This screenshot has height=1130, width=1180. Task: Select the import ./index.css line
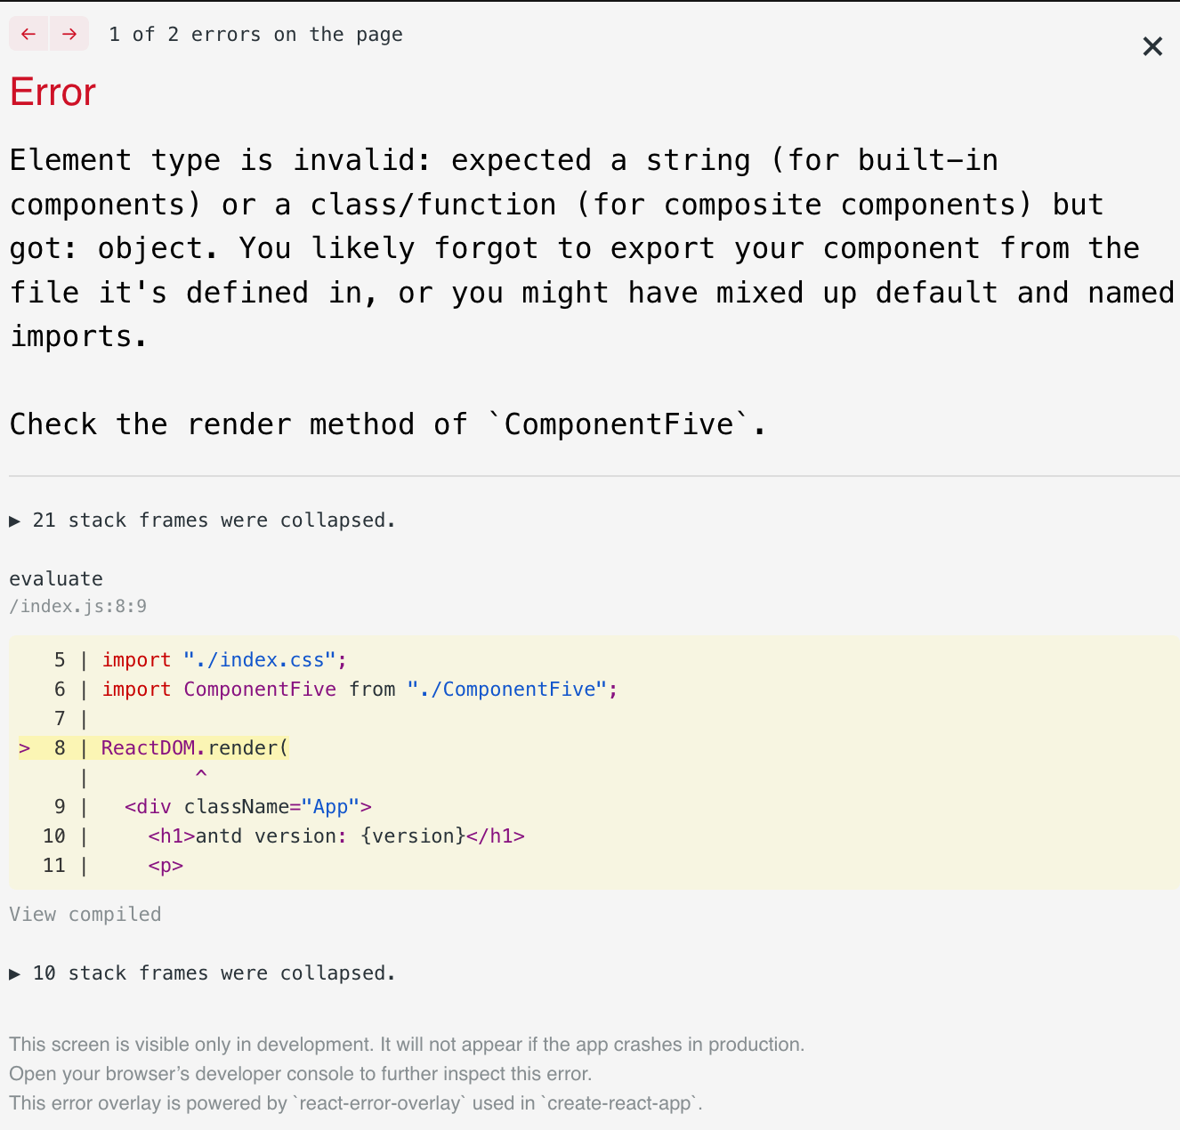tap(222, 659)
